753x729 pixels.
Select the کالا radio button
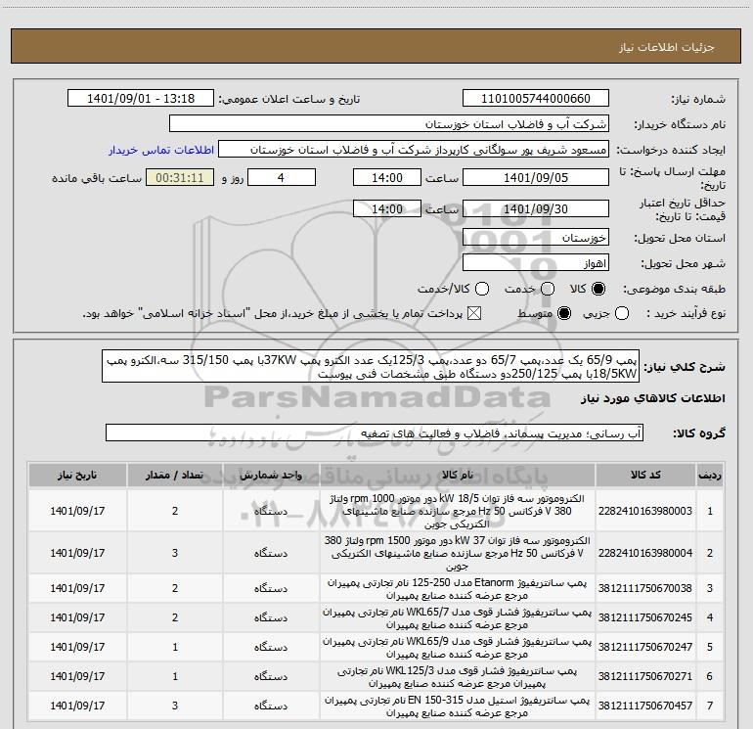[x=598, y=289]
